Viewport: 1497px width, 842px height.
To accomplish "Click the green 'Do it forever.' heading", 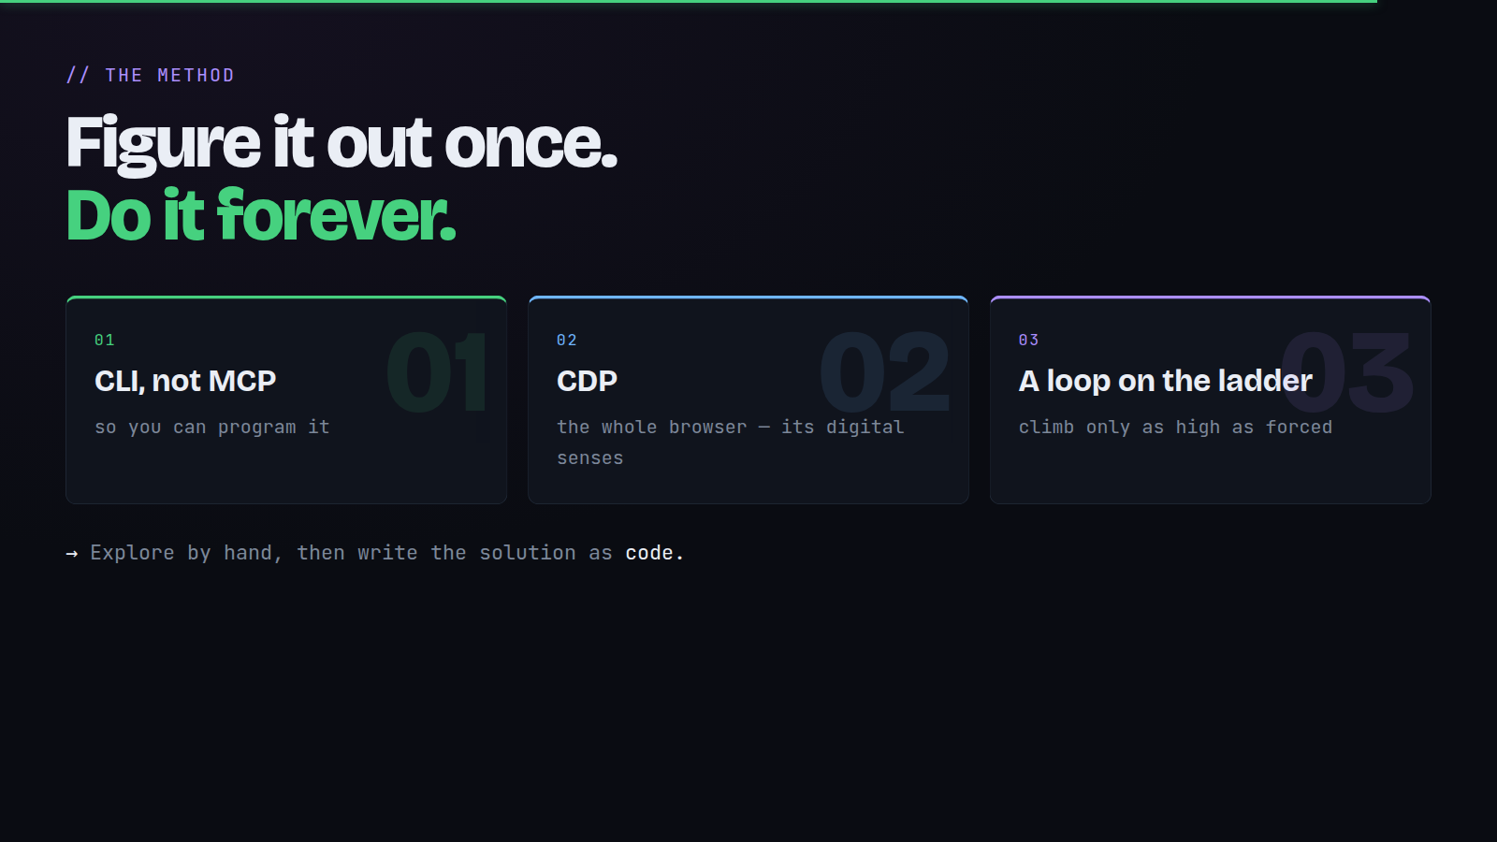I will [261, 216].
